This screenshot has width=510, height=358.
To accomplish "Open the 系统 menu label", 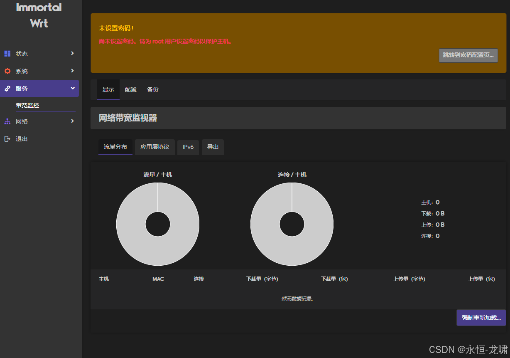I will pyautogui.click(x=22, y=71).
